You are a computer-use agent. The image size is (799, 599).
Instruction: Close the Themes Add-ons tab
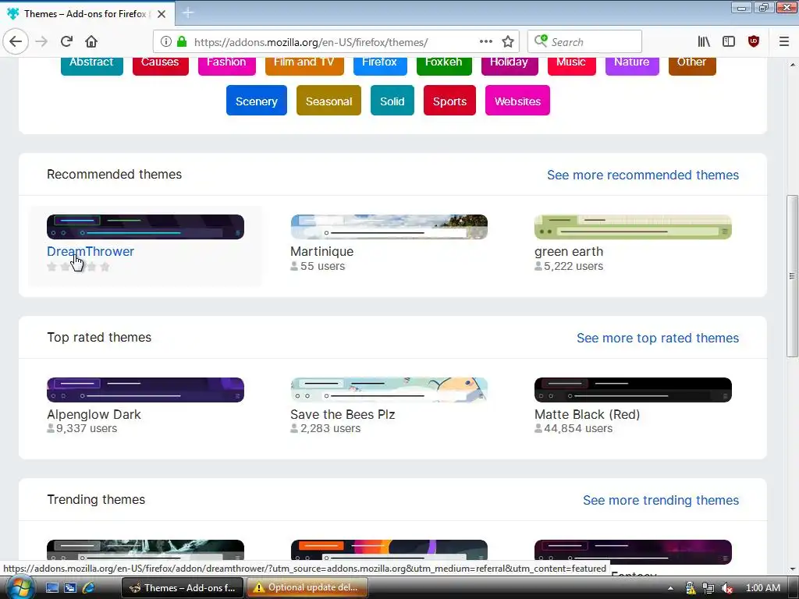162,14
